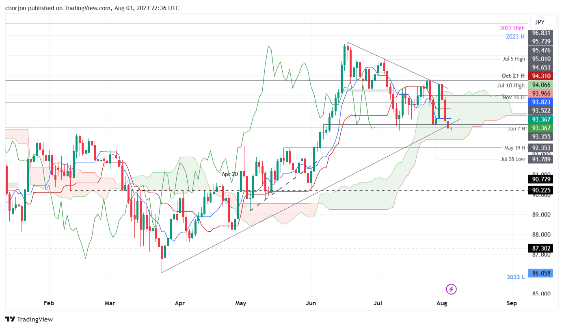Click the black 87.302 price level tag

[x=541, y=248]
